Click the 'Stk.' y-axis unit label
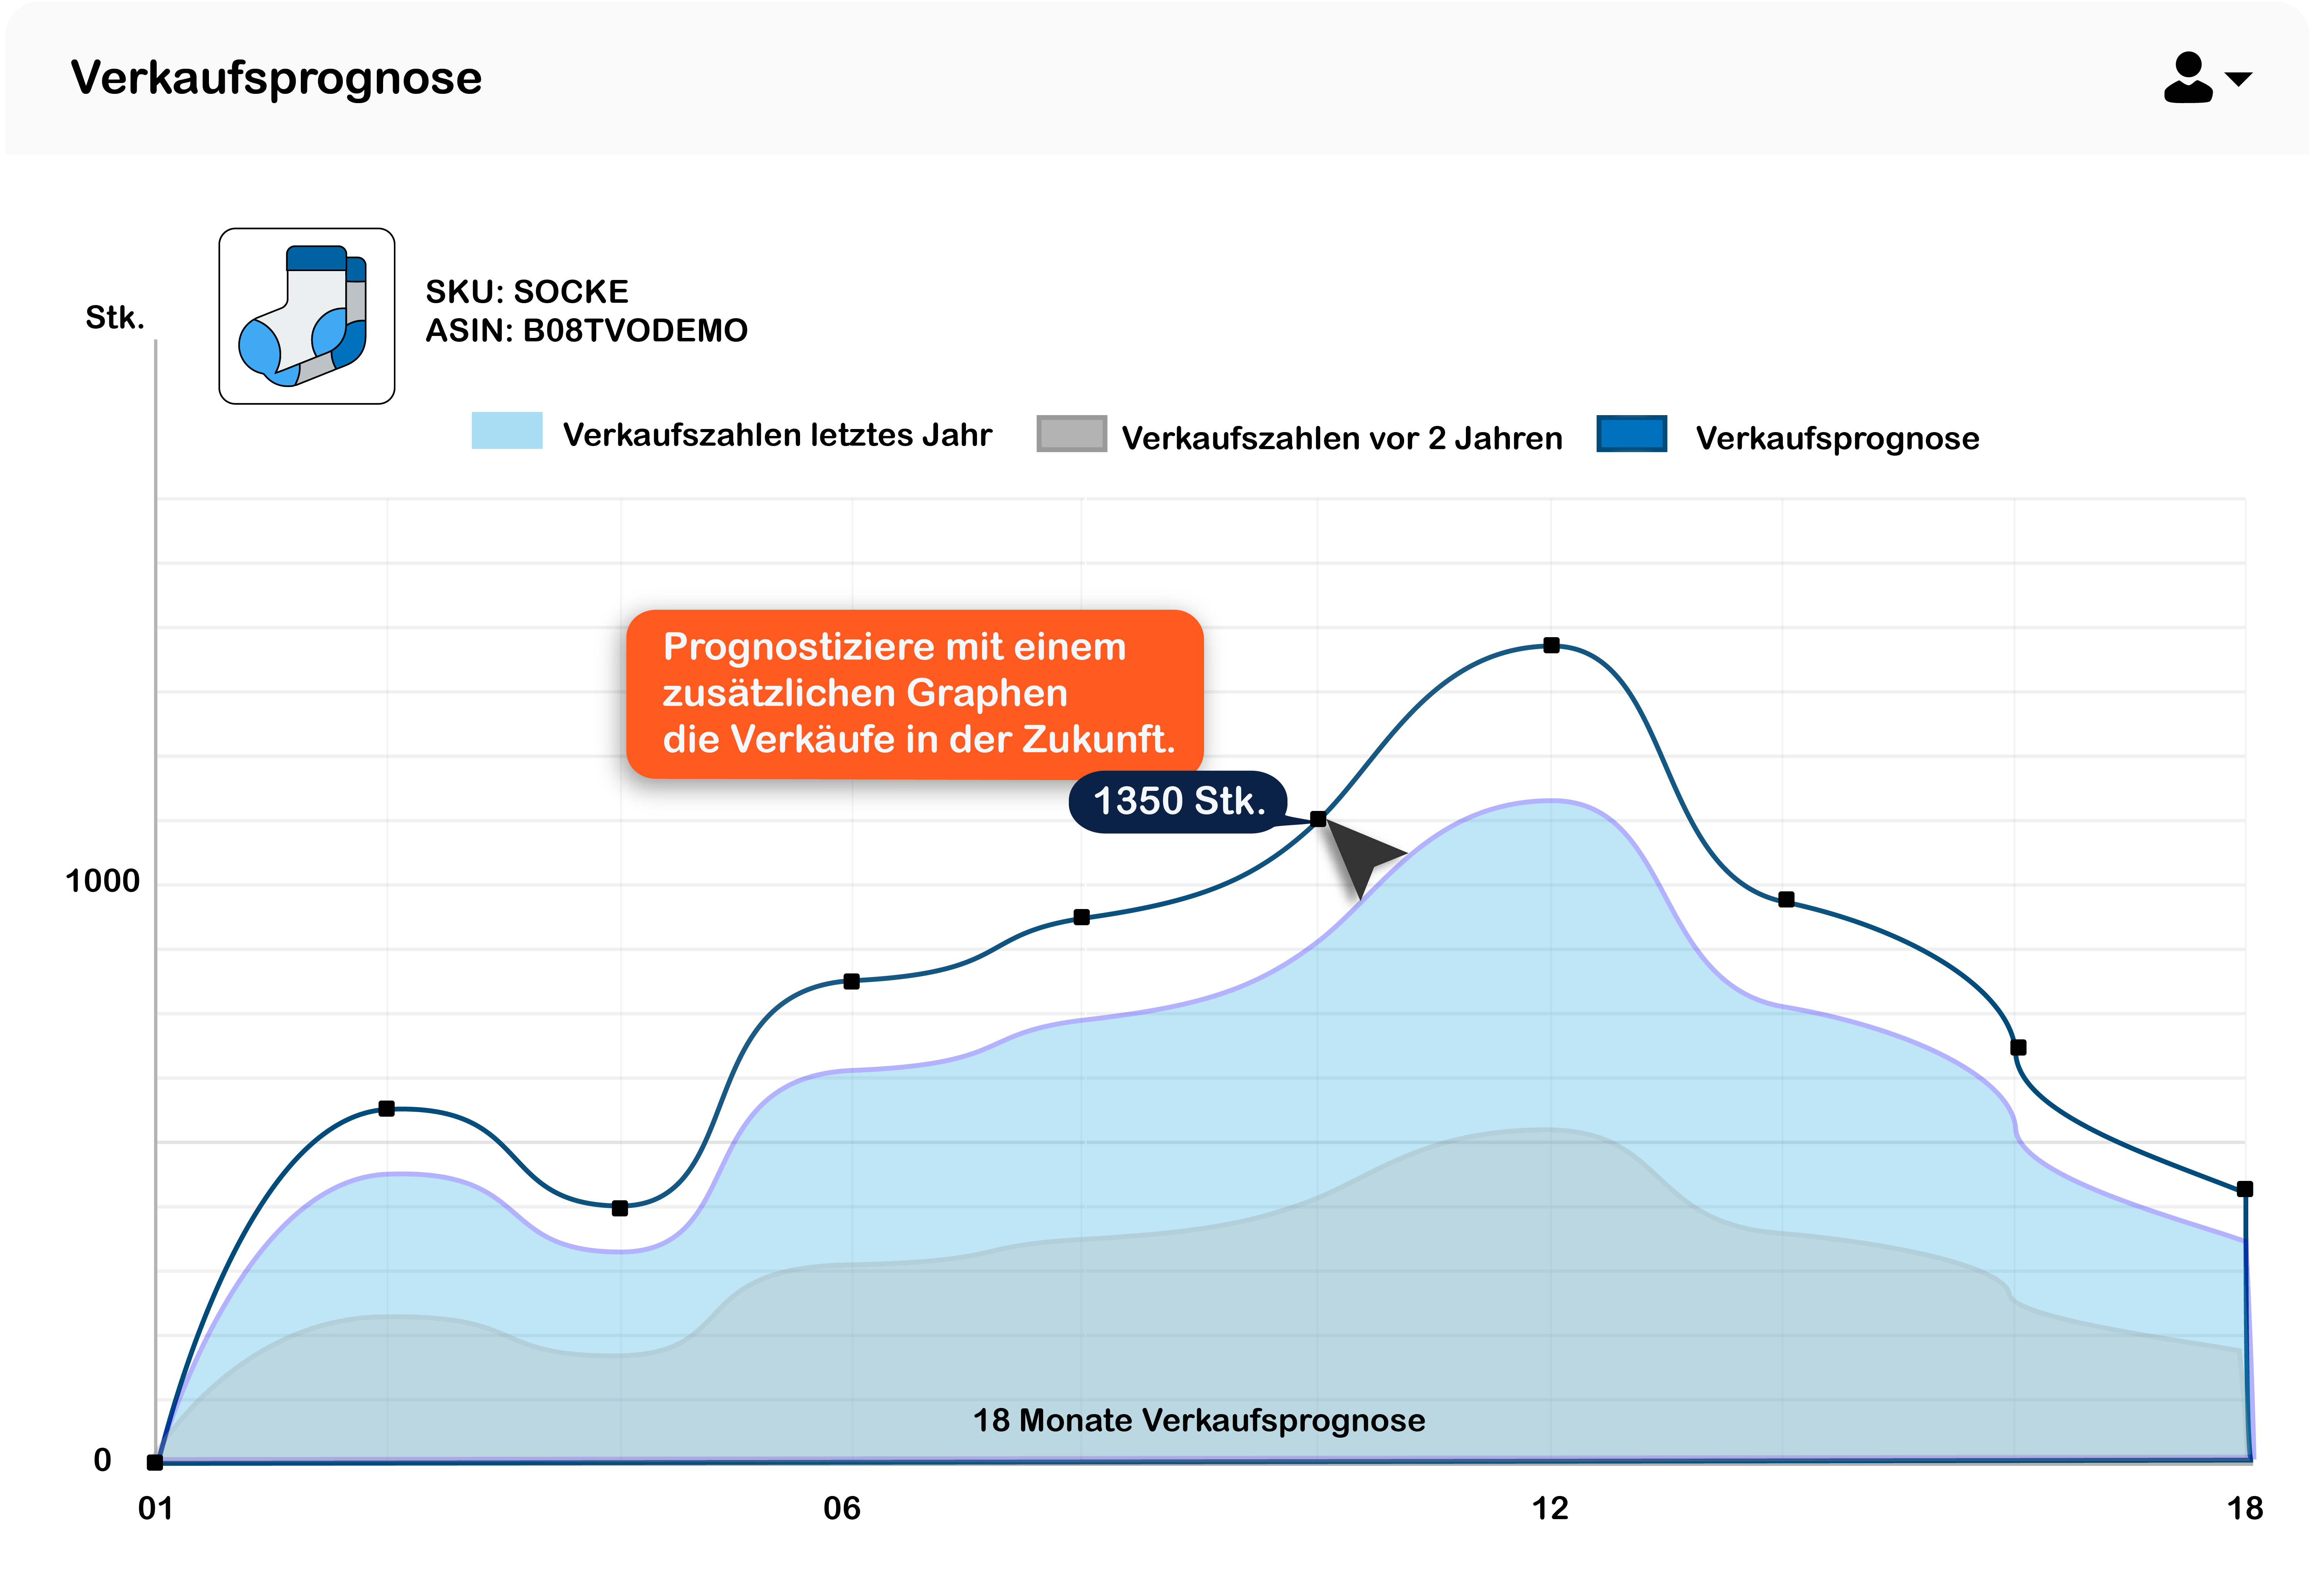 115,318
